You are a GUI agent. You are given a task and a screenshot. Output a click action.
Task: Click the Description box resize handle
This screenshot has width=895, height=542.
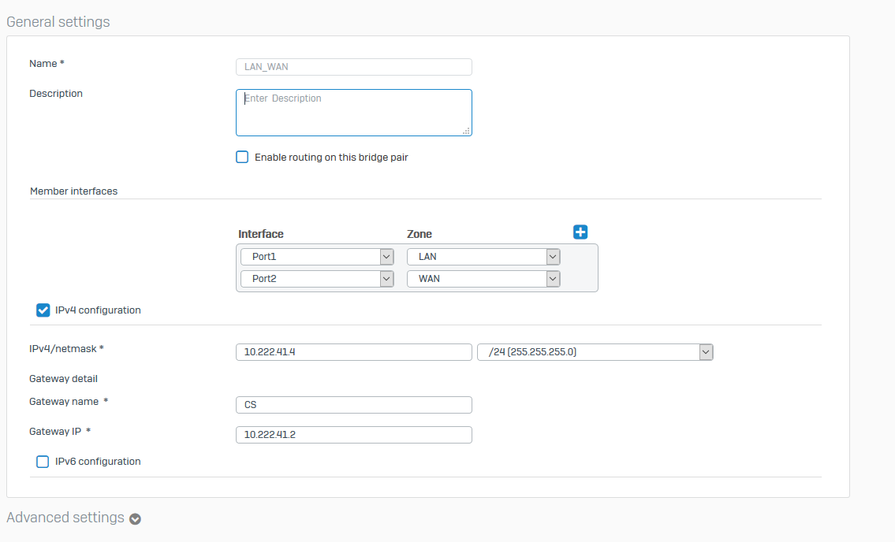(x=466, y=131)
